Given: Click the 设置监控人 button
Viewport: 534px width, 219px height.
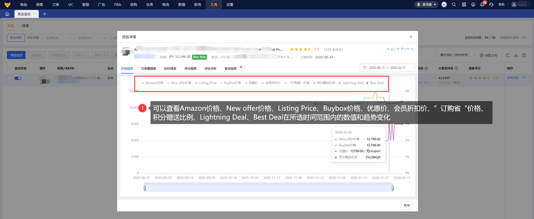Looking at the screenshot, I should click(x=59, y=55).
